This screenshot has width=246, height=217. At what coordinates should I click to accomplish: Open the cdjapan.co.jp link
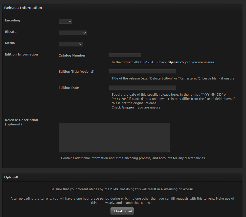click(177, 62)
